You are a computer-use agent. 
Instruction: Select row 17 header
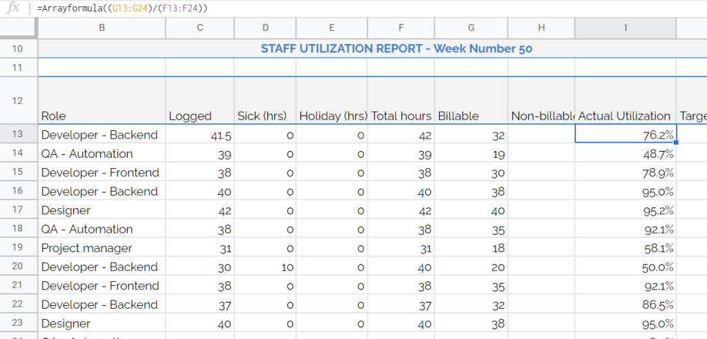click(x=17, y=209)
